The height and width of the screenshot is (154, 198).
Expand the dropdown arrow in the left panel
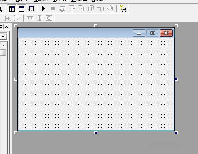(x=3, y=37)
